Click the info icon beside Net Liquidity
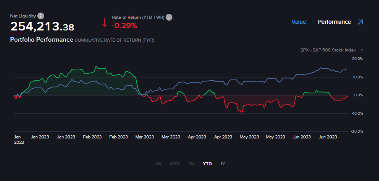 coord(41,16)
